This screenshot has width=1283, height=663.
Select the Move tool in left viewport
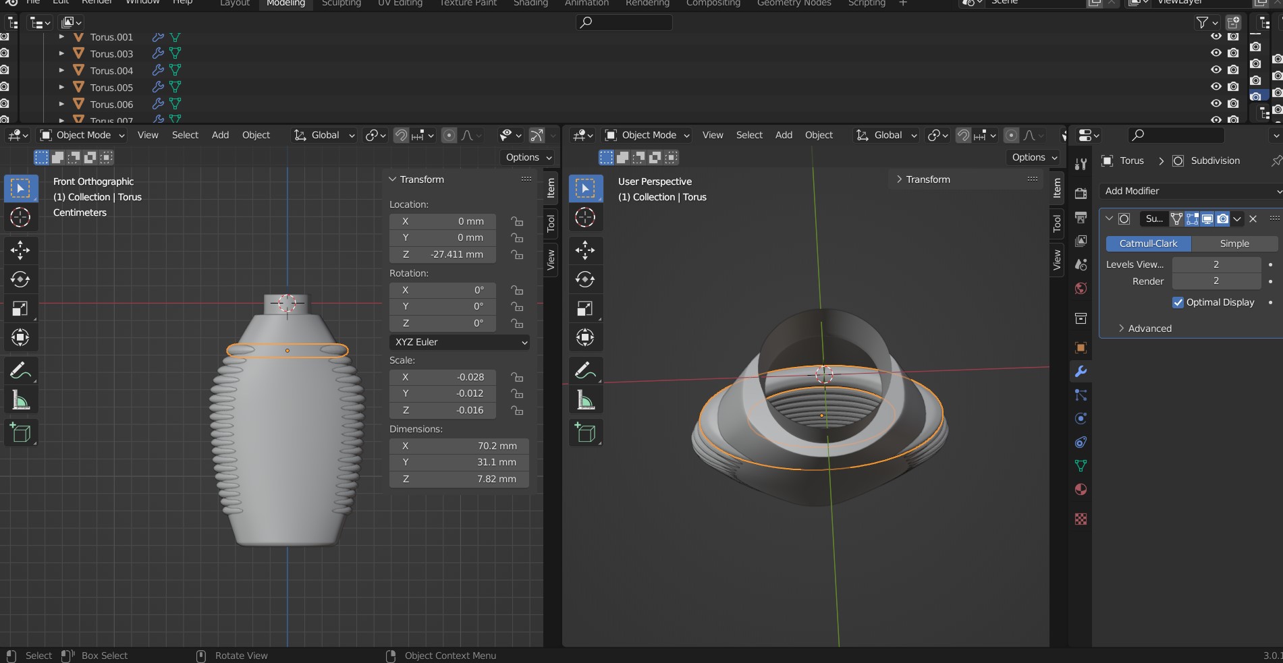click(20, 250)
